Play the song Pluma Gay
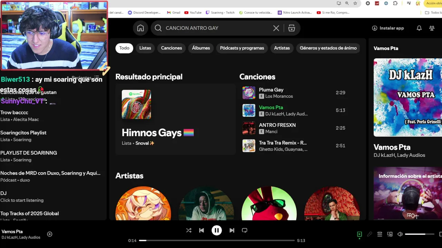The width and height of the screenshot is (442, 248). click(271, 90)
